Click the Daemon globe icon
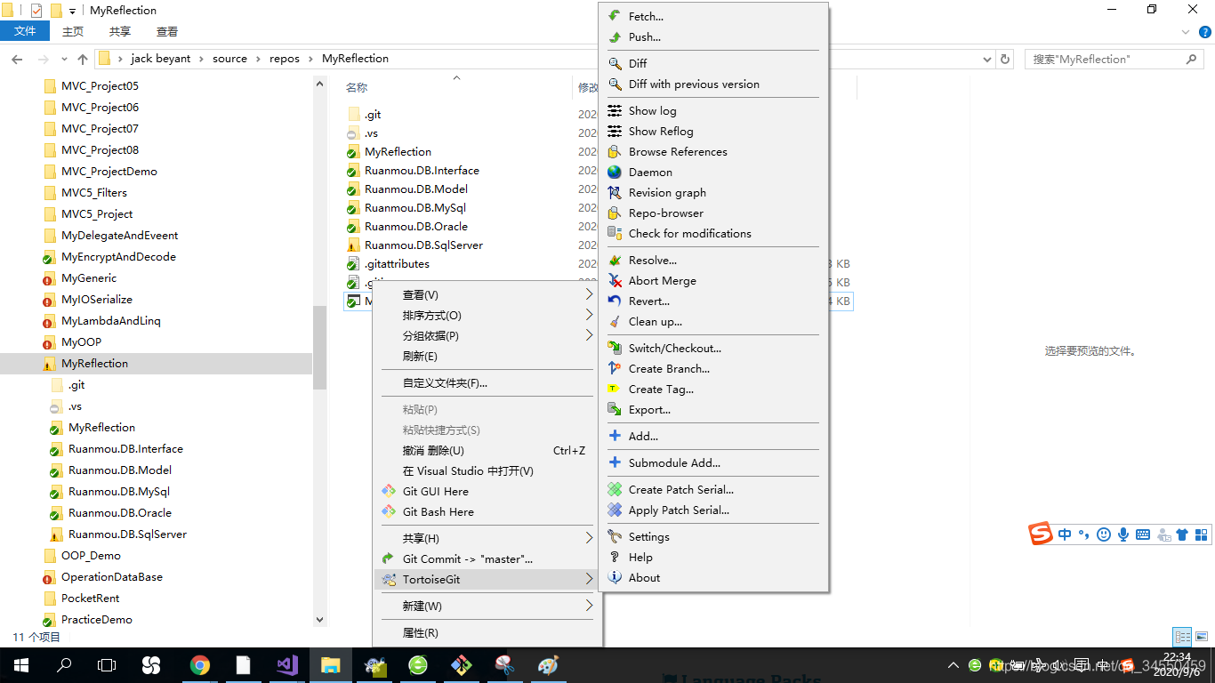 (x=615, y=172)
